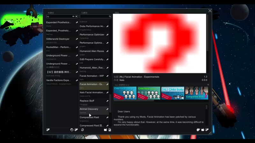Click the wrench icon beside Humanoid Alien Races
This screenshot has width=255, height=143.
click(x=107, y=51)
